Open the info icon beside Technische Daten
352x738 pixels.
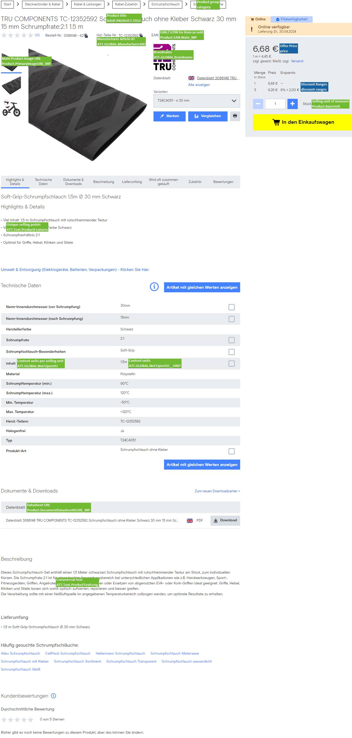pyautogui.click(x=154, y=286)
